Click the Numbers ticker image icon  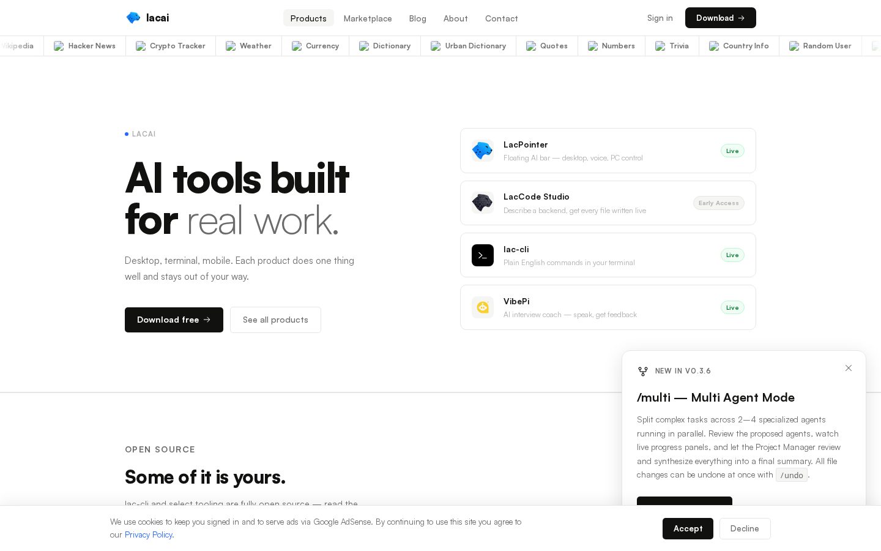tap(593, 46)
